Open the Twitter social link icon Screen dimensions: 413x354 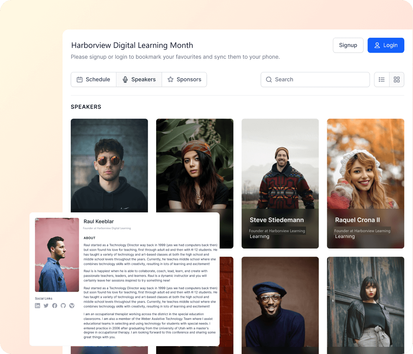[x=46, y=306]
